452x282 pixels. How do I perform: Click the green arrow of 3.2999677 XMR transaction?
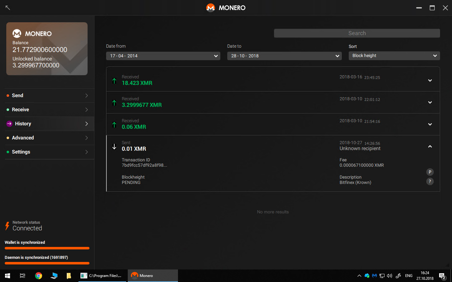point(114,103)
